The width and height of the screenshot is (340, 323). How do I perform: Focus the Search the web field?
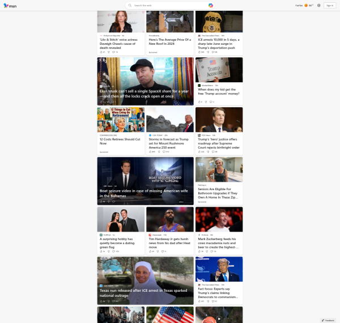170,6
